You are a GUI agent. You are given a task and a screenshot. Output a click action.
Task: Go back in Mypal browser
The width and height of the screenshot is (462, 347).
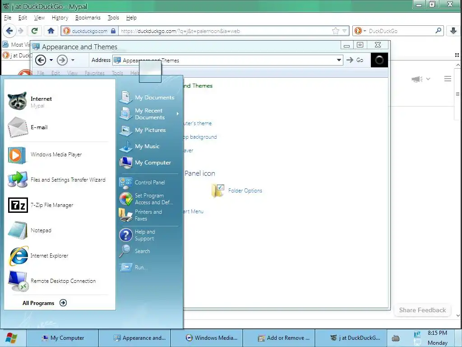pos(9,31)
